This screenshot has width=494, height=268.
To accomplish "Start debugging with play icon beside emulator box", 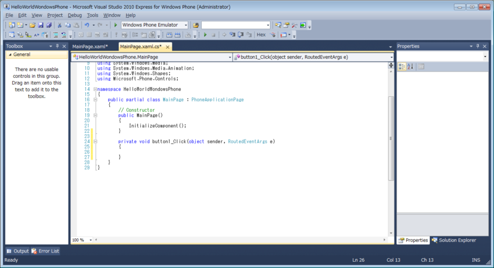I will click(x=115, y=25).
